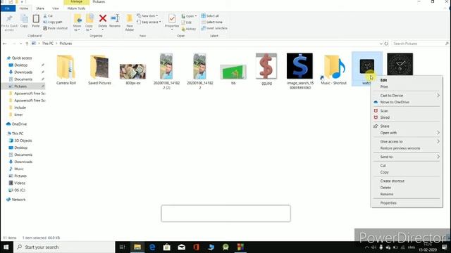
Task: Open the Move to dropdown
Action: click(x=78, y=22)
